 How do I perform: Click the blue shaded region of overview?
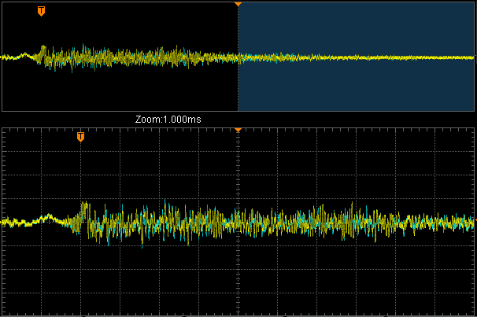click(356, 57)
